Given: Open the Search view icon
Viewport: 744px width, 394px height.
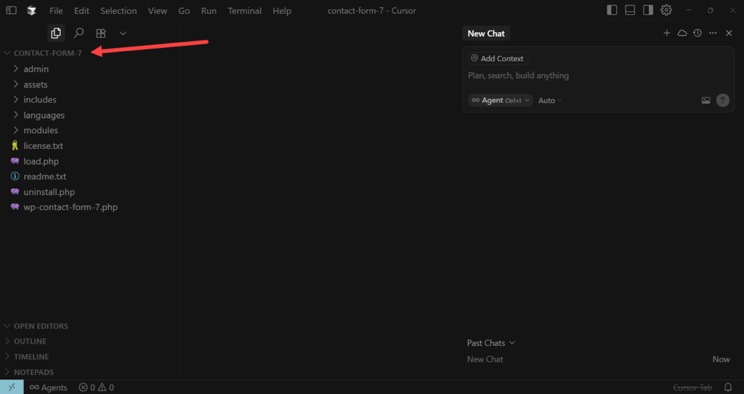Looking at the screenshot, I should coord(78,33).
